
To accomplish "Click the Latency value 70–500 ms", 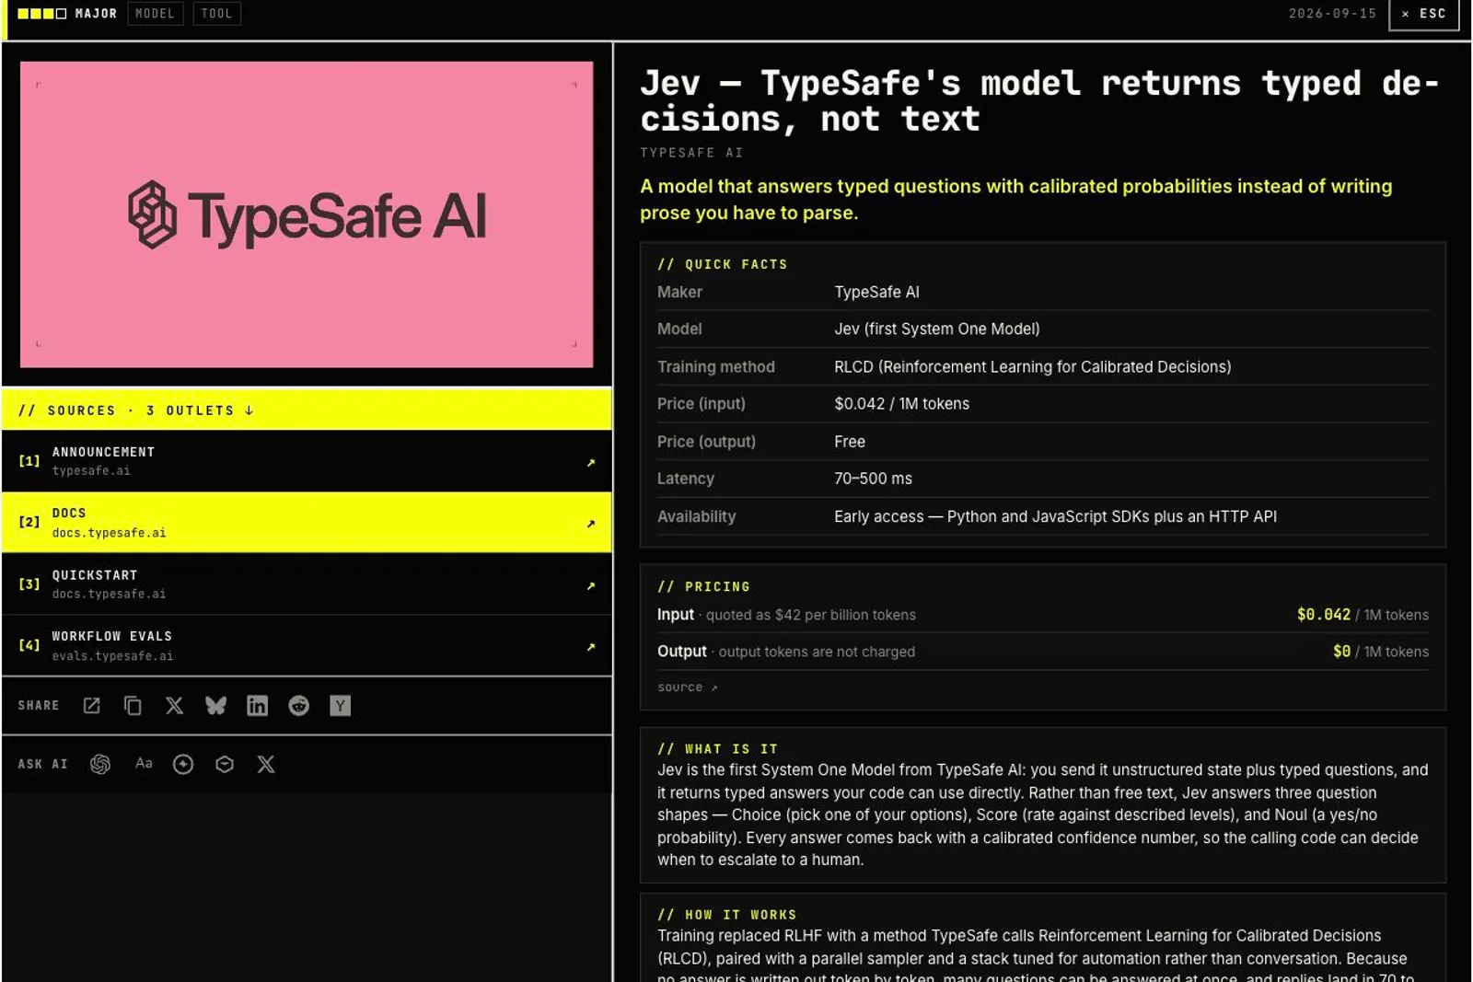I will point(873,479).
